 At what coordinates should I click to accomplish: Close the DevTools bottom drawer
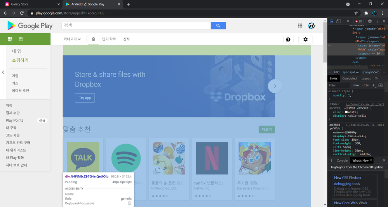click(x=384, y=160)
